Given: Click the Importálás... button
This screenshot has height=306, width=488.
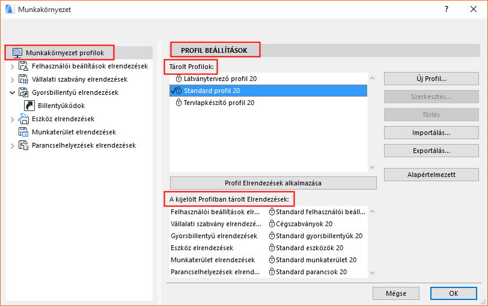Looking at the screenshot, I should click(x=427, y=133).
